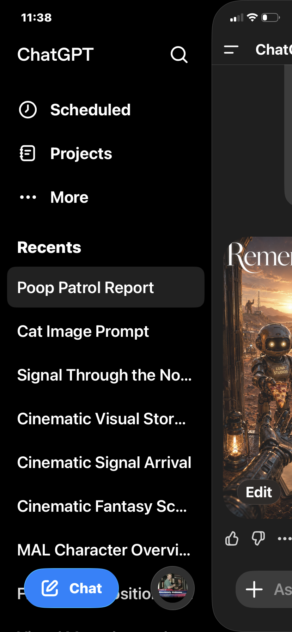Viewport: 292px width, 632px height.
Task: Tap the plus attachment icon
Action: pyautogui.click(x=254, y=589)
